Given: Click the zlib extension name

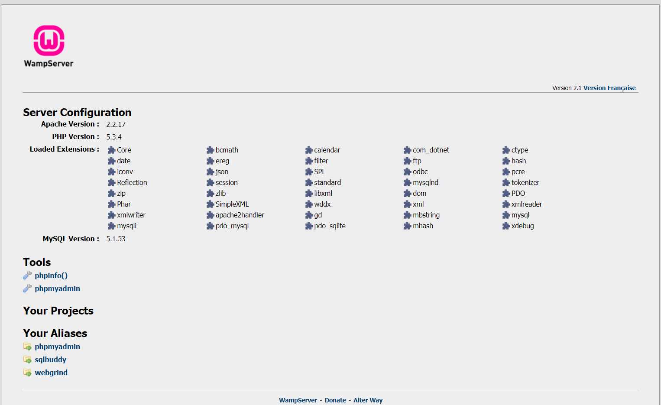Looking at the screenshot, I should [x=220, y=193].
